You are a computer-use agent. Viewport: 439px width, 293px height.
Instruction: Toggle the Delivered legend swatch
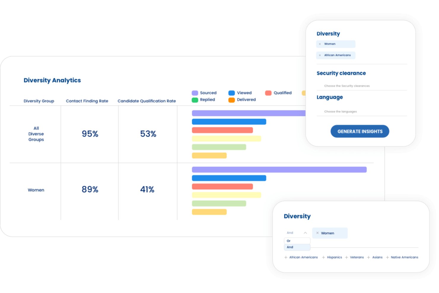(x=232, y=100)
